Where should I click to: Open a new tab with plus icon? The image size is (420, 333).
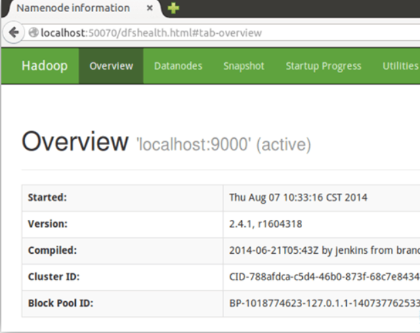(x=173, y=8)
